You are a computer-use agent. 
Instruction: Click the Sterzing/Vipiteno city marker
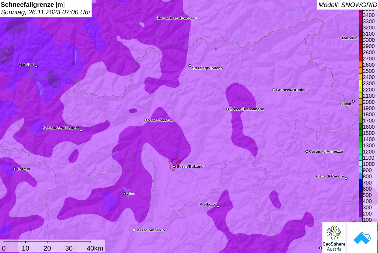(190, 66)
